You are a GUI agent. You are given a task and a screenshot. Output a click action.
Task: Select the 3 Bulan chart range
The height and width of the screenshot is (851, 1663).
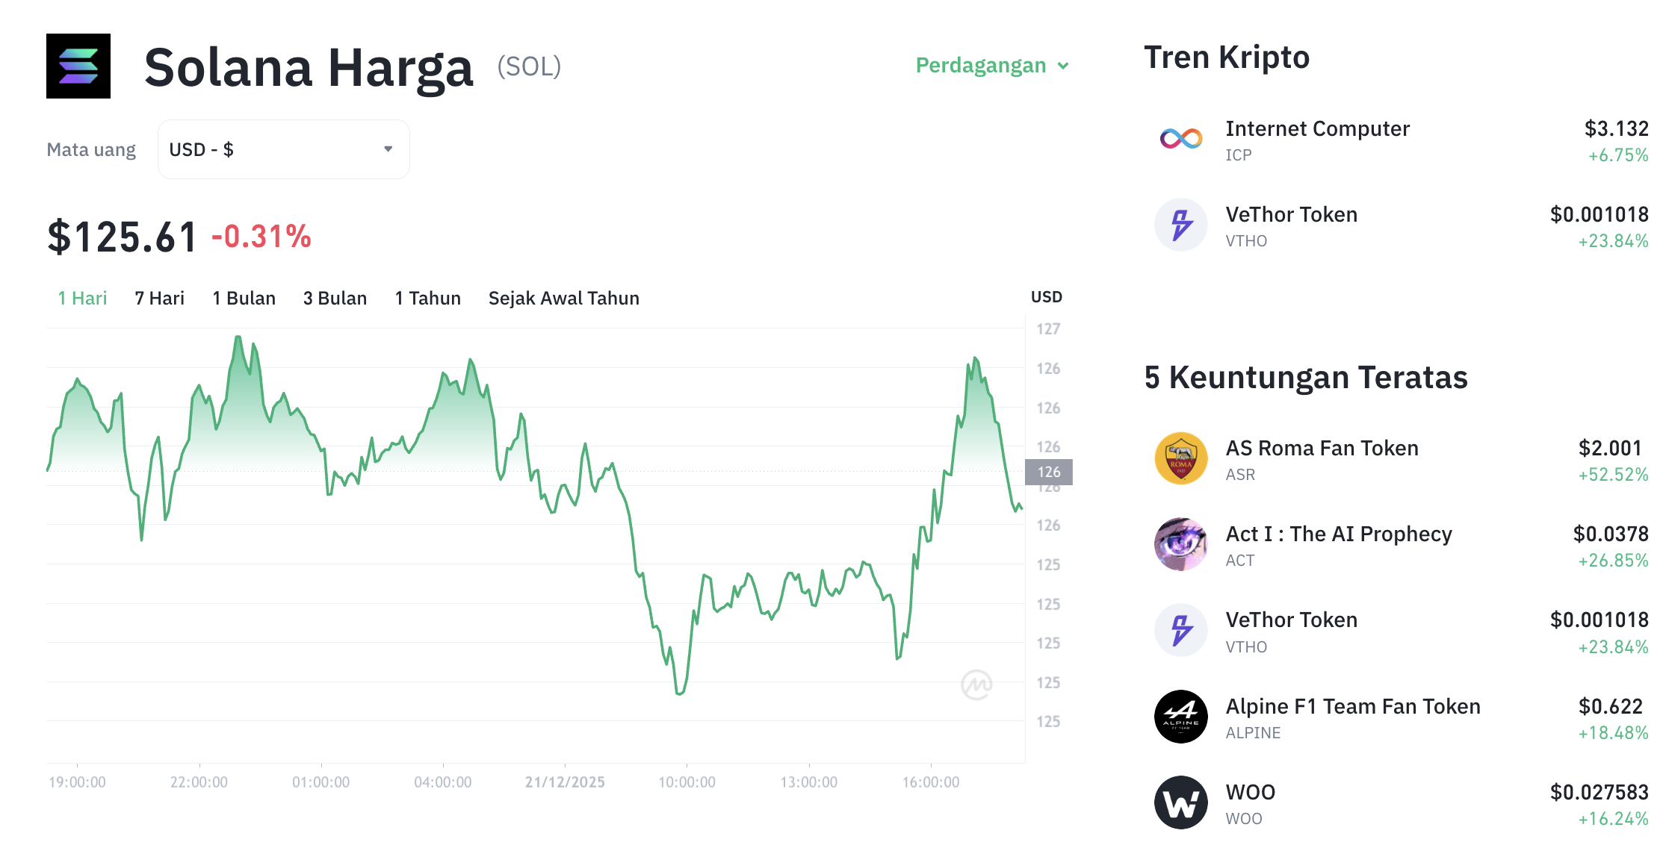334,298
